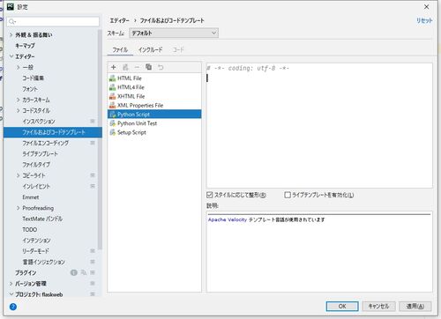Viewport: 441px width, 319px height.
Task: Open the help question mark icon
Action: tap(13, 307)
